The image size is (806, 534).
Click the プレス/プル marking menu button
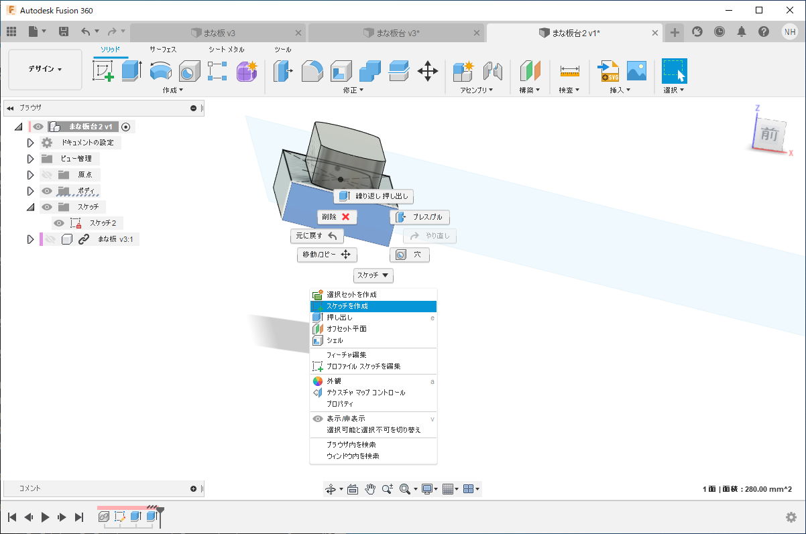(x=420, y=217)
